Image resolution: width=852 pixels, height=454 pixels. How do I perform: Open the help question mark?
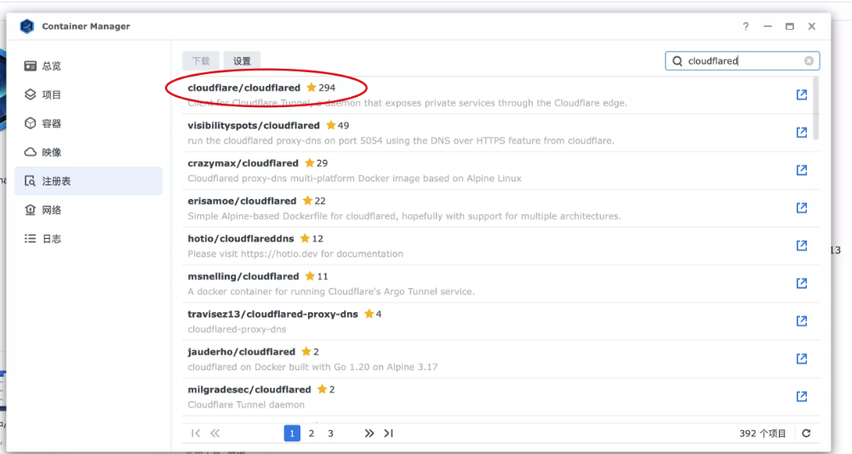746,26
